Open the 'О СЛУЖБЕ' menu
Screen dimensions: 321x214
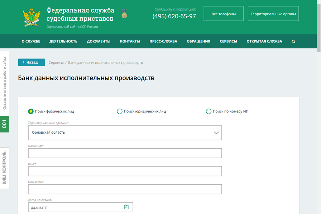[x=31, y=41]
